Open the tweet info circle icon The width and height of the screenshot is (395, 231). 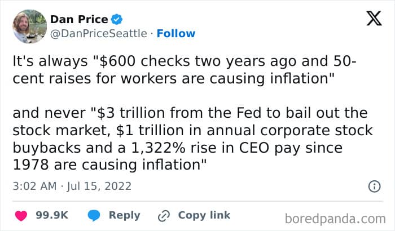(x=374, y=186)
